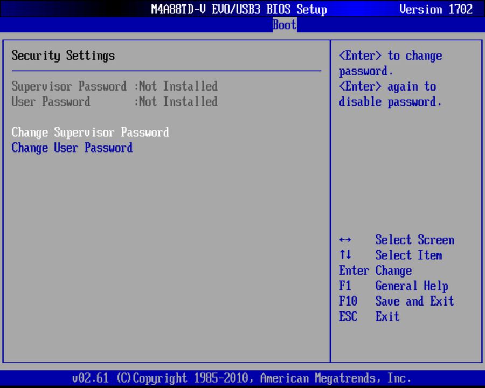The height and width of the screenshot is (388, 485).
Task: Click the American Megatrends copyright footer
Action: [242, 378]
